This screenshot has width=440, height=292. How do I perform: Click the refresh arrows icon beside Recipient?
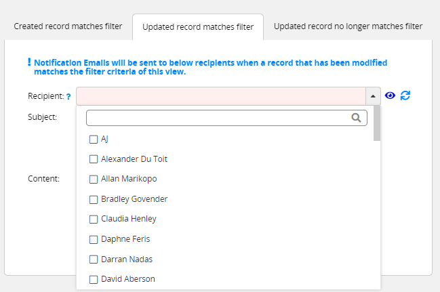click(x=405, y=96)
